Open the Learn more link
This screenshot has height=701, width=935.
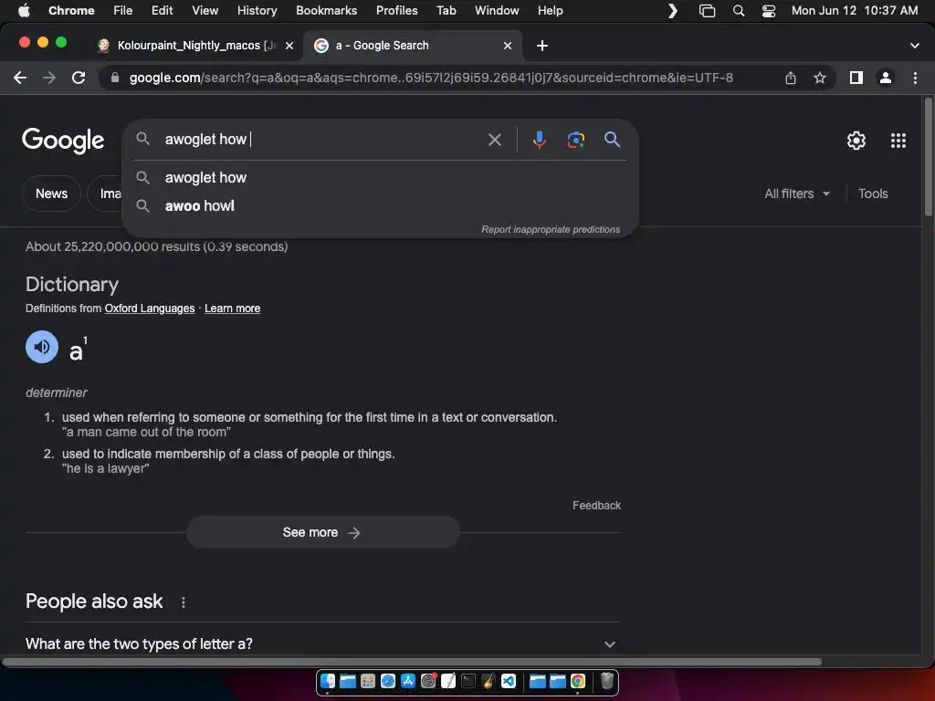233,309
